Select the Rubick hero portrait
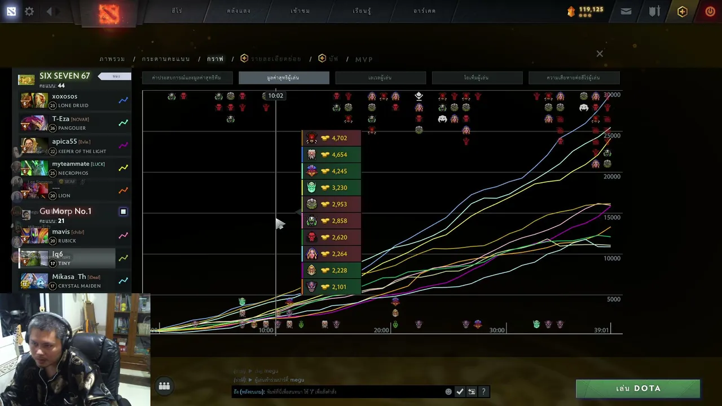The width and height of the screenshot is (722, 406). coord(34,236)
